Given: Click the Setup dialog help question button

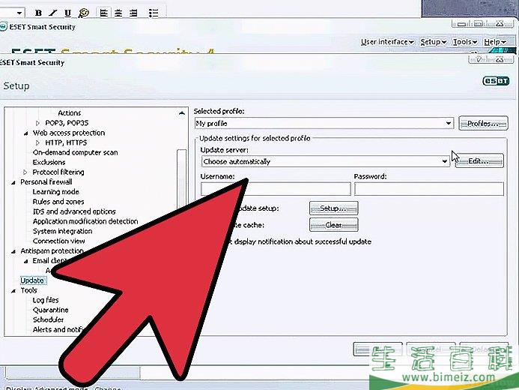Looking at the screenshot, I should (479, 60).
